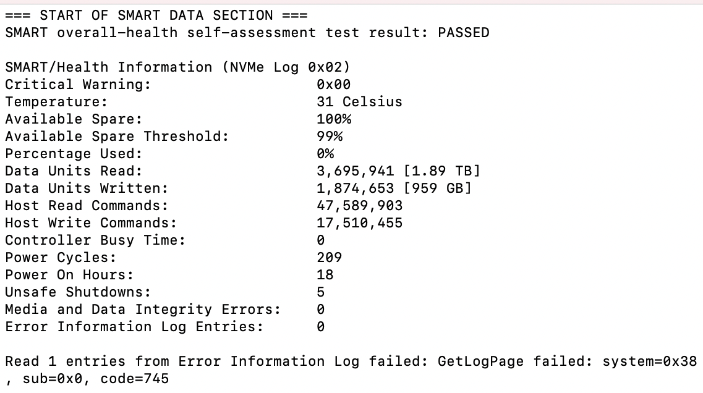
Task: Click the START OF SMART DATA SECTION header
Action: (x=156, y=15)
